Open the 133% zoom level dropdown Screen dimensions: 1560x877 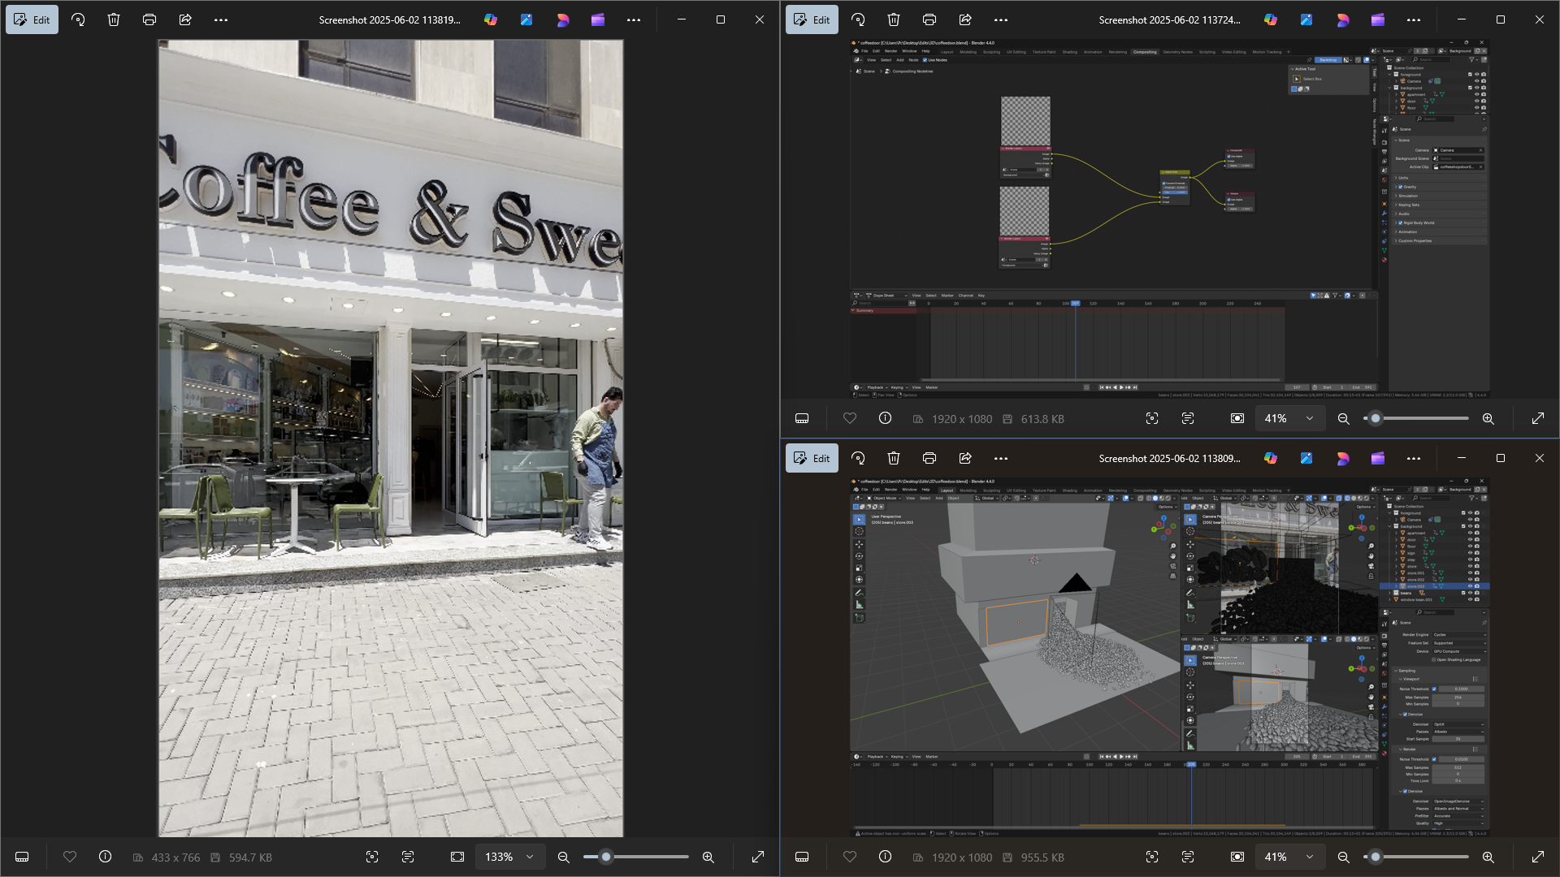[509, 857]
